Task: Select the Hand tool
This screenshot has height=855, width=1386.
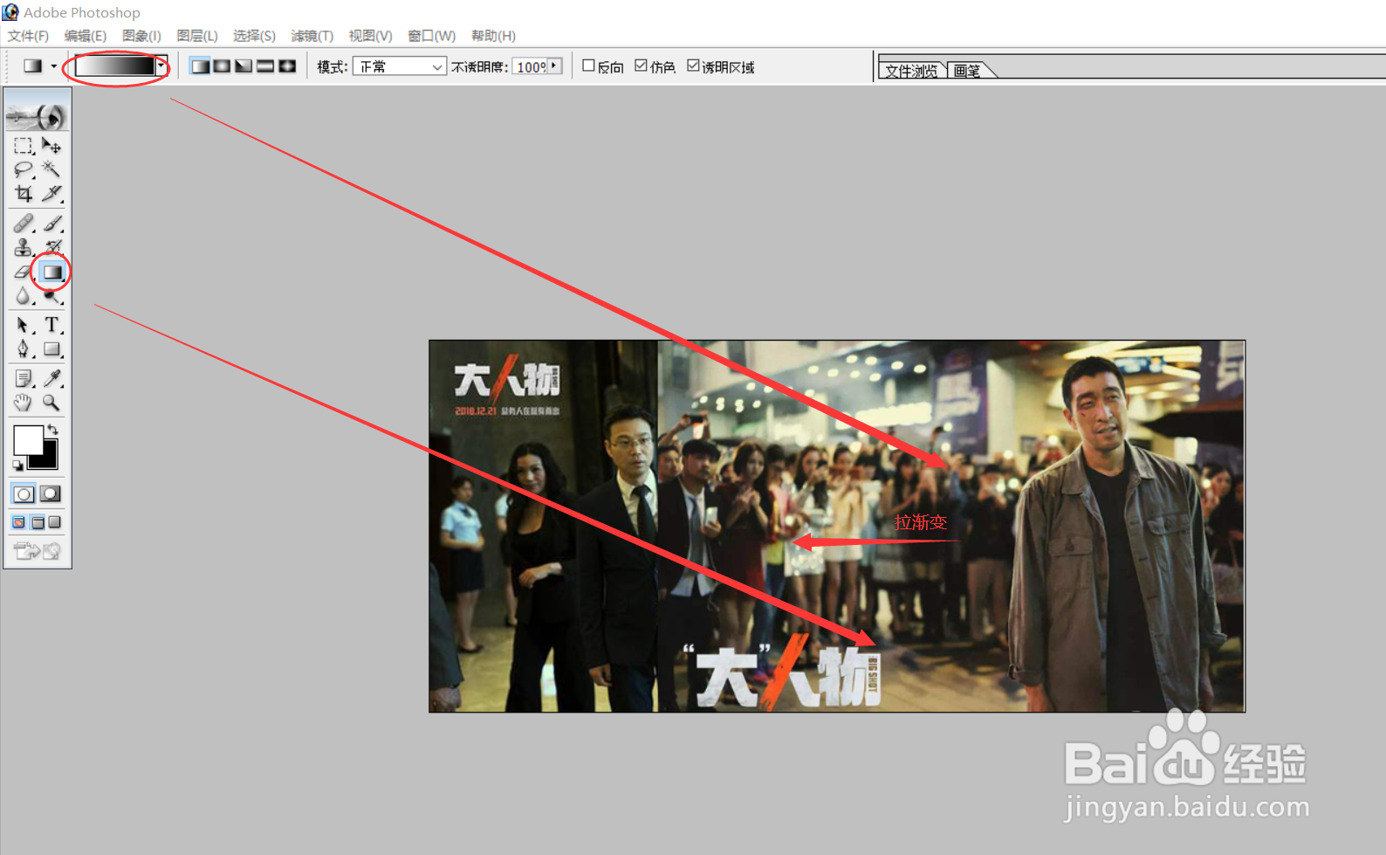Action: click(x=24, y=403)
